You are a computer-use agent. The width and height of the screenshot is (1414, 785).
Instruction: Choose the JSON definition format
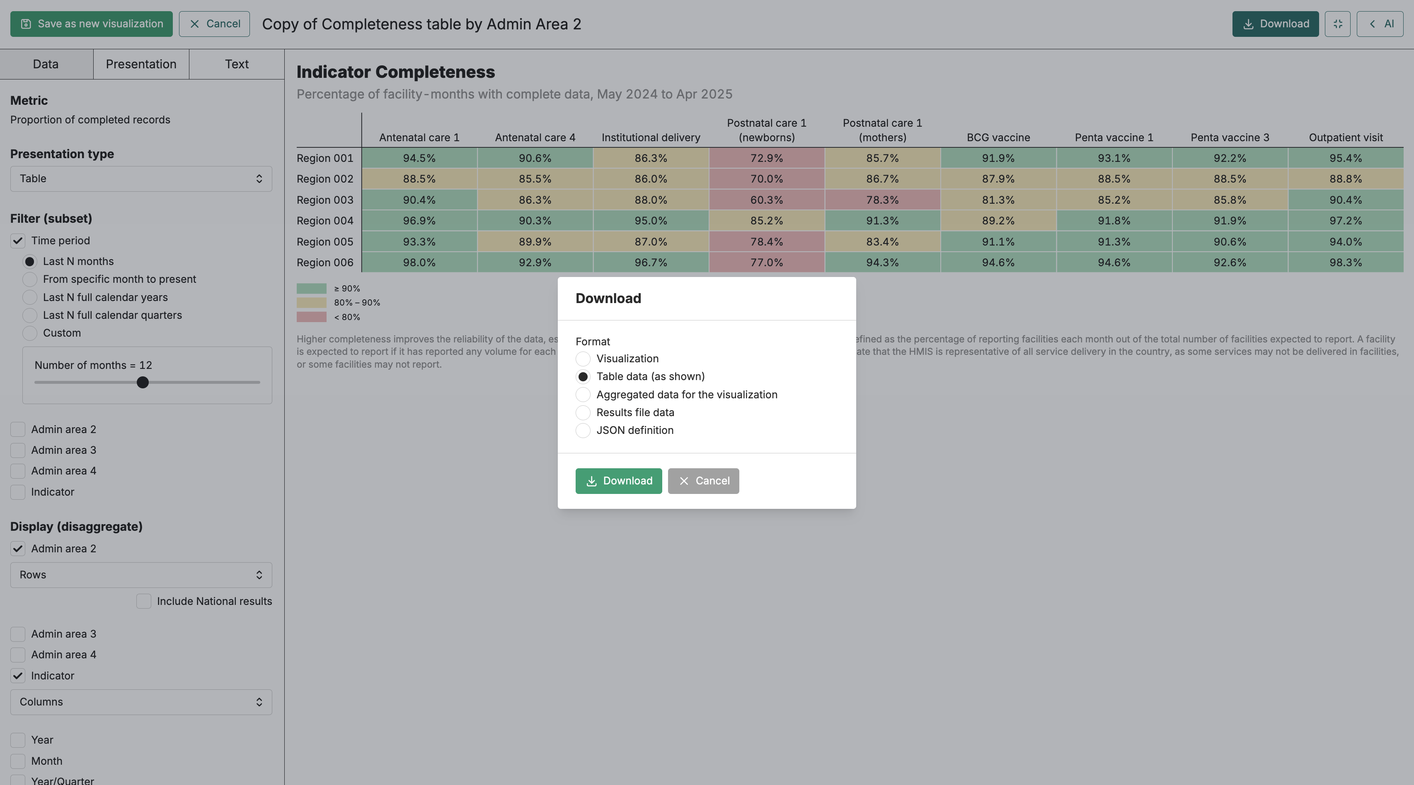[583, 431]
